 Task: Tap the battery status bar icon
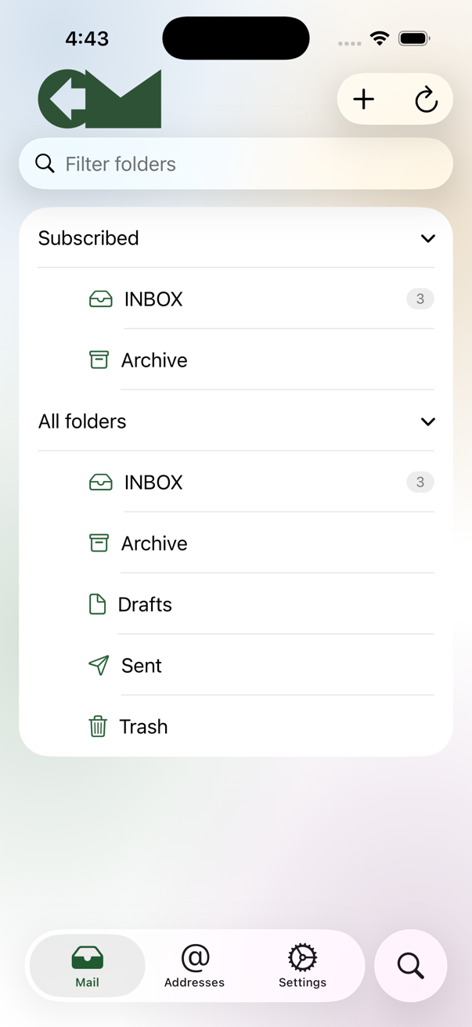pyautogui.click(x=414, y=38)
